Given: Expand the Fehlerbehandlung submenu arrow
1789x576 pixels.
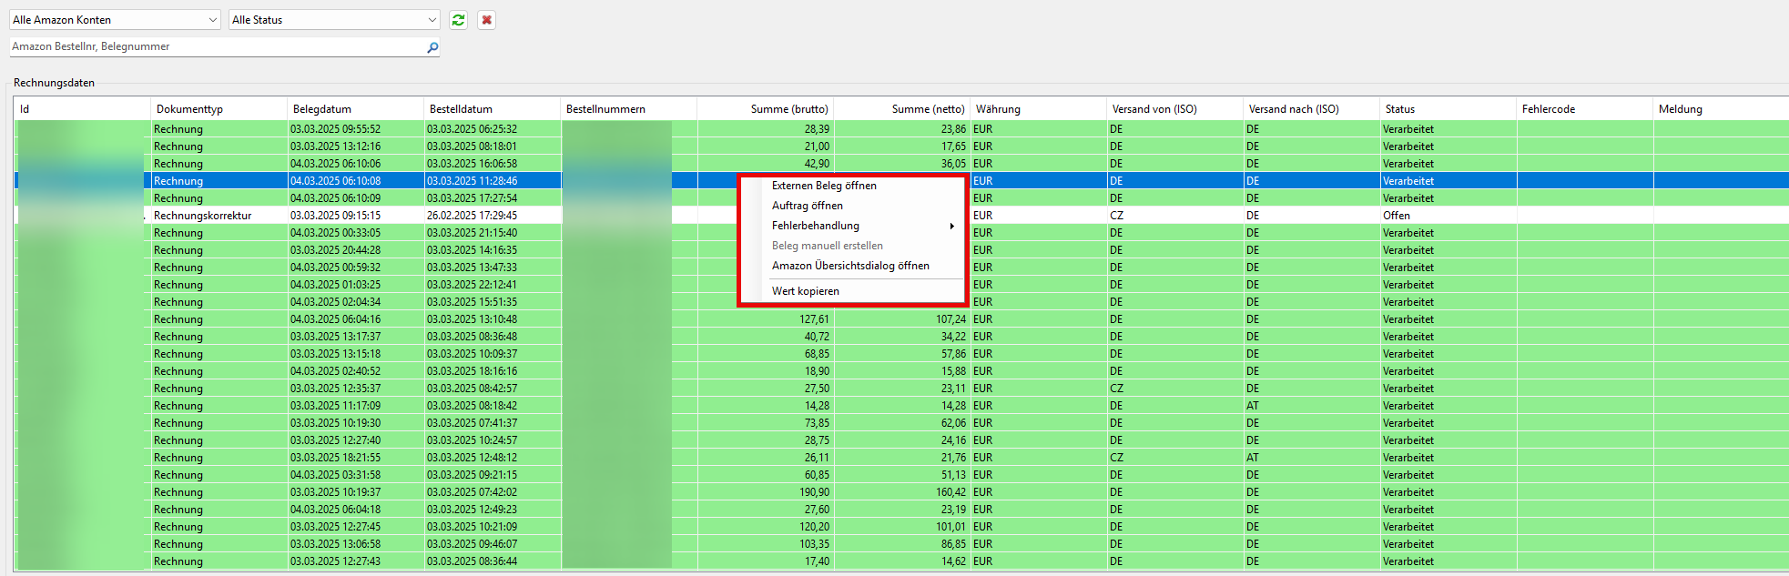Looking at the screenshot, I should coord(951,226).
